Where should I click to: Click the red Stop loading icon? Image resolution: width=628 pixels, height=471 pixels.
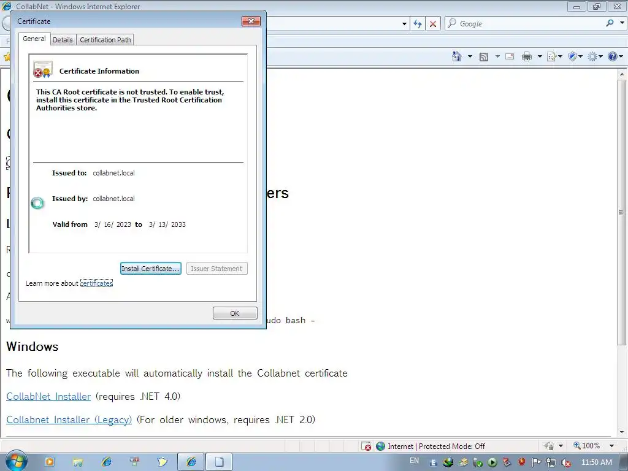point(432,24)
